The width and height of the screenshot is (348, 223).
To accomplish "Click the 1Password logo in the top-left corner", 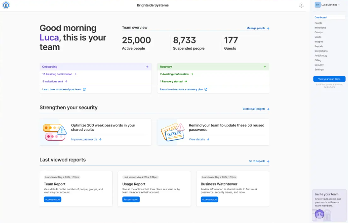I will [x=6, y=5].
